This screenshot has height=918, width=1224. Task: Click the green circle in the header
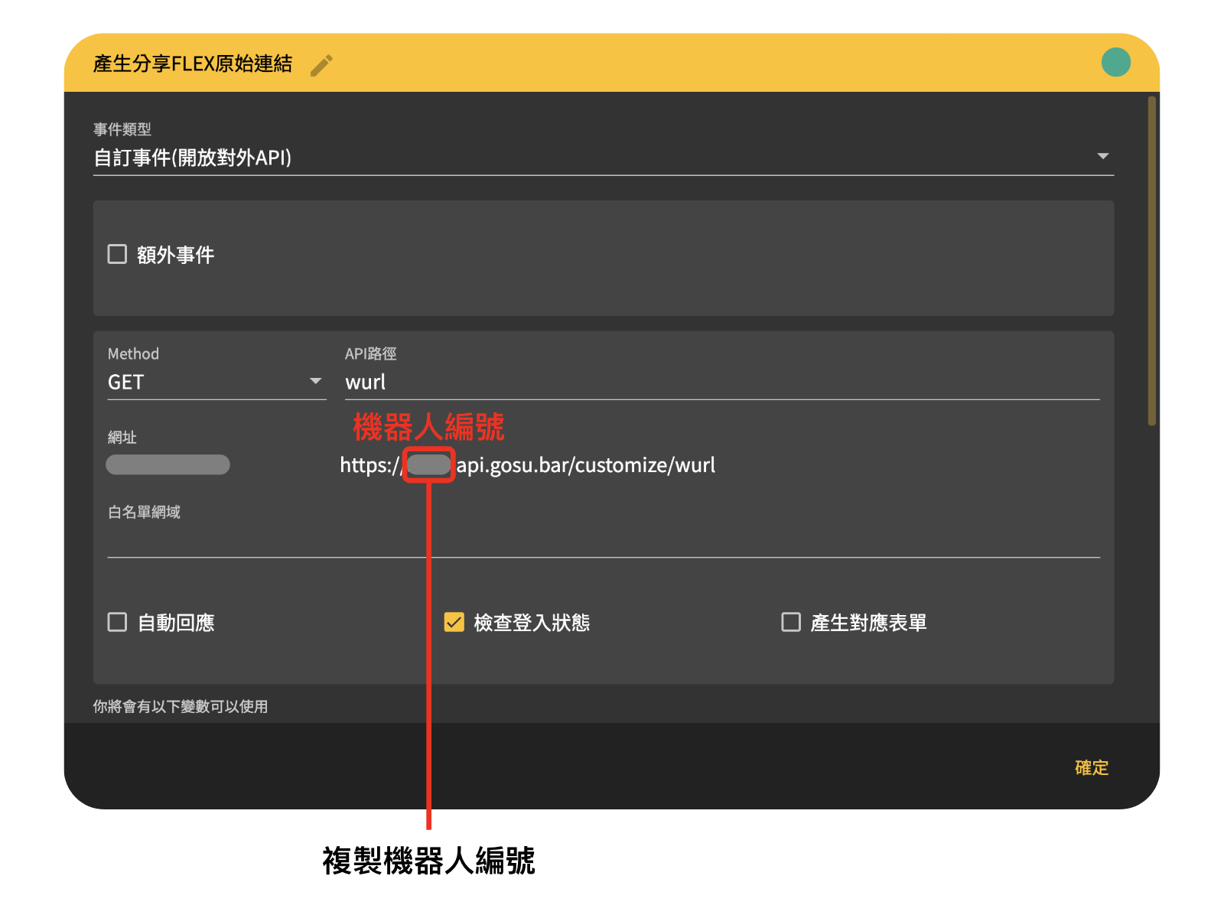click(x=1116, y=63)
